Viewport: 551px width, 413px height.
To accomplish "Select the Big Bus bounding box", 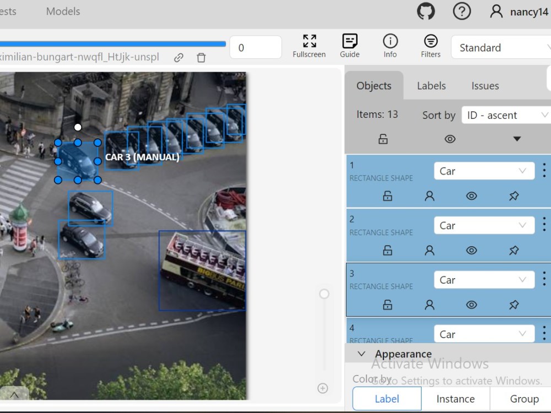I will [x=202, y=270].
